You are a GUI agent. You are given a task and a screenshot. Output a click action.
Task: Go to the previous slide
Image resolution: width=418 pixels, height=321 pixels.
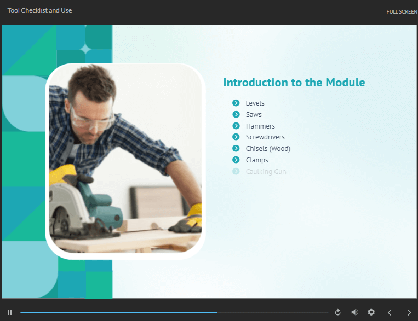390,312
